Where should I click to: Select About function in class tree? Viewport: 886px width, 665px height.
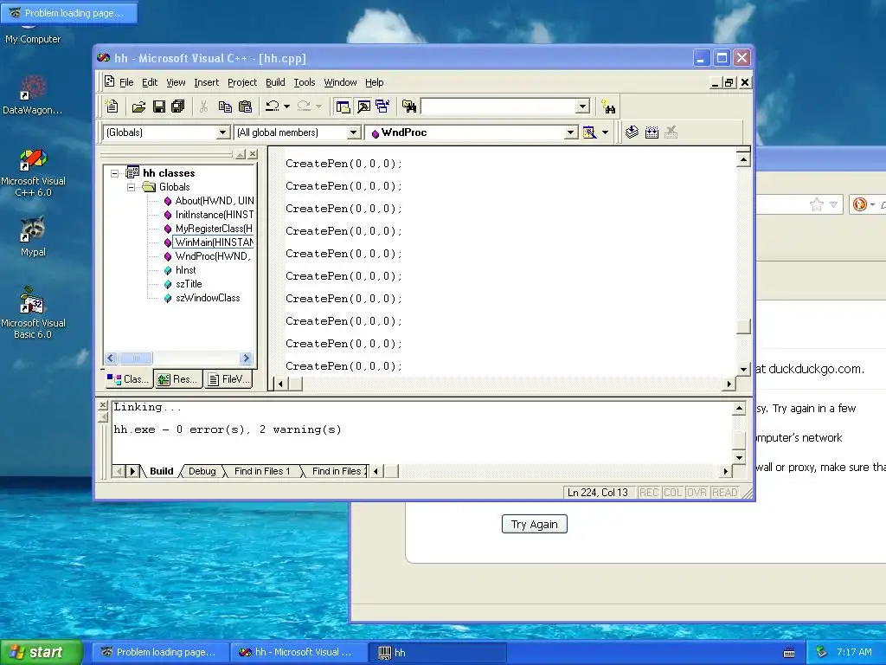point(215,201)
